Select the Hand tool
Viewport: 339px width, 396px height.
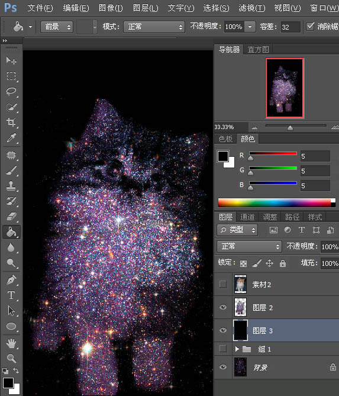(11, 343)
